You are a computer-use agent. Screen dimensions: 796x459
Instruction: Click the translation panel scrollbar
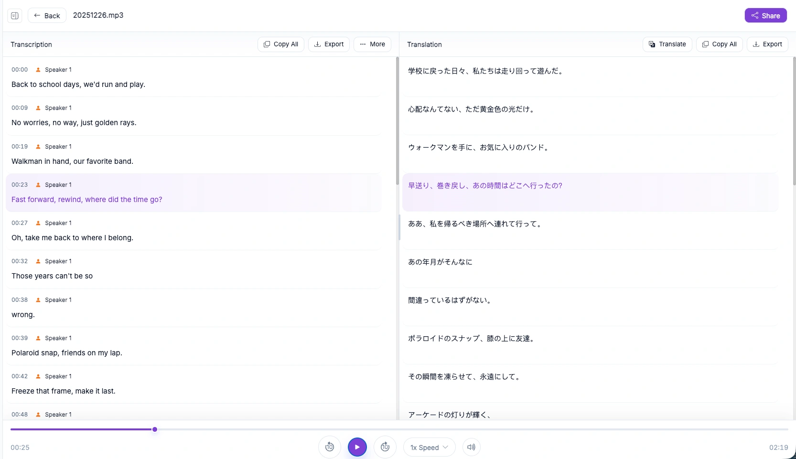[794, 121]
